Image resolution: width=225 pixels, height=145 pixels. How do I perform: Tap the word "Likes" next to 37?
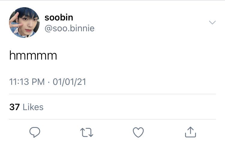point(33,107)
